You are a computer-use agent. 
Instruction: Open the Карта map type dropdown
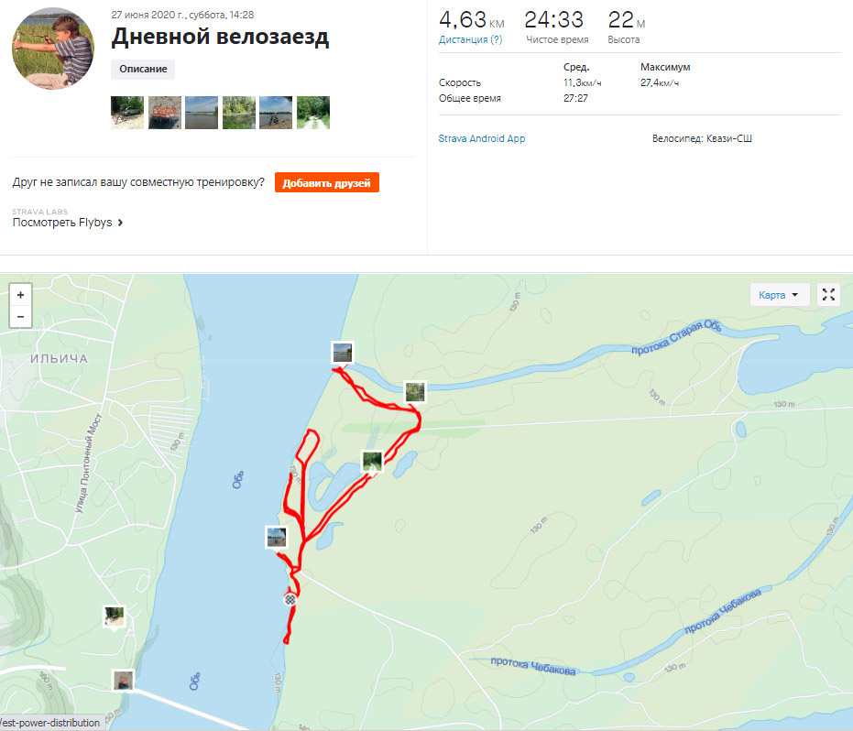coord(780,295)
